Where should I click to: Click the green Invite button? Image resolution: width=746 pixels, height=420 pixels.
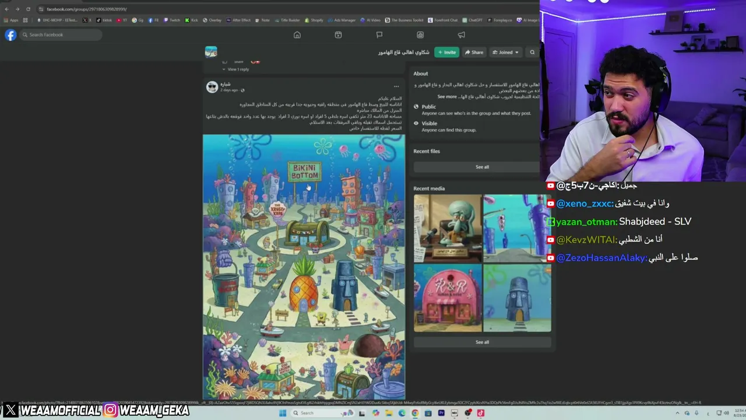(446, 52)
